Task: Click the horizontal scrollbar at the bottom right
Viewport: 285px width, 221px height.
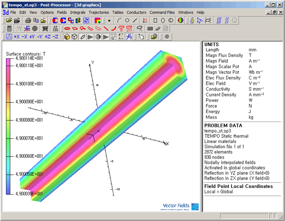Action: click(244, 216)
